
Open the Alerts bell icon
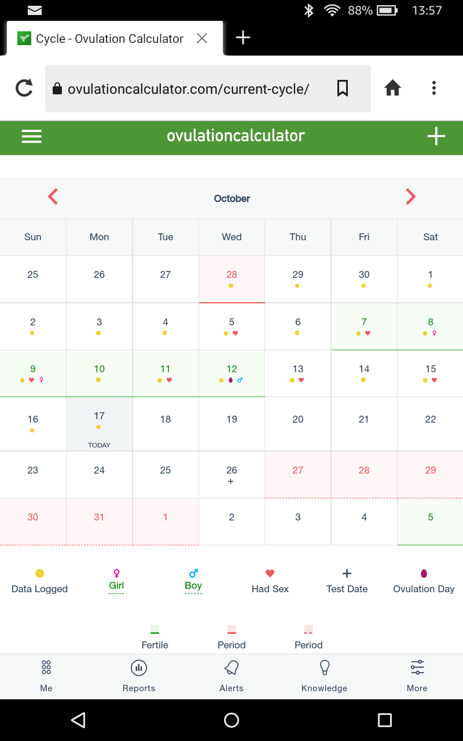(231, 668)
